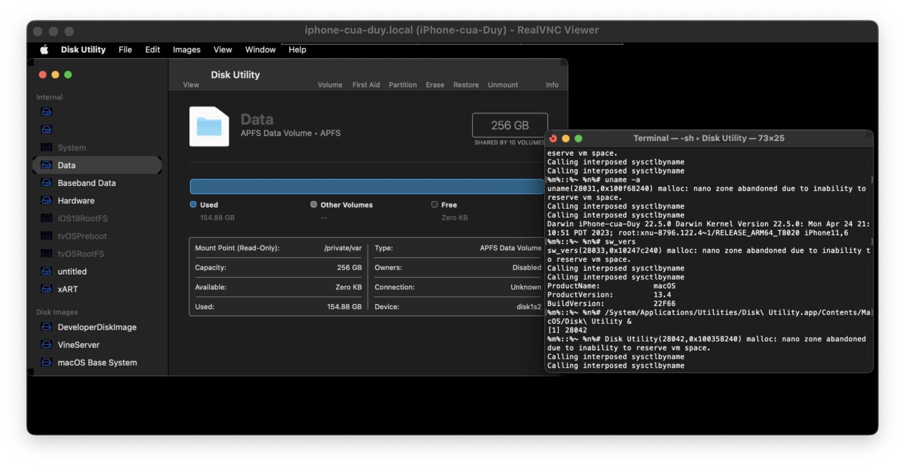Select DeveloperDiskImage under Disk Images

[97, 327]
